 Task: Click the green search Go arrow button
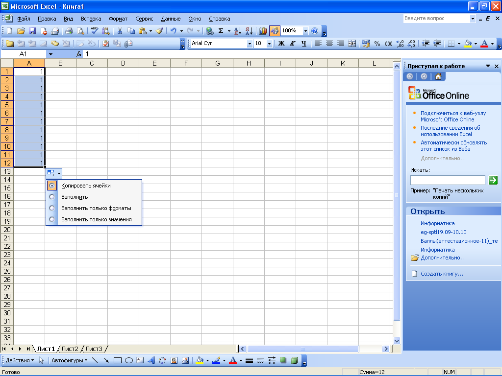(493, 180)
